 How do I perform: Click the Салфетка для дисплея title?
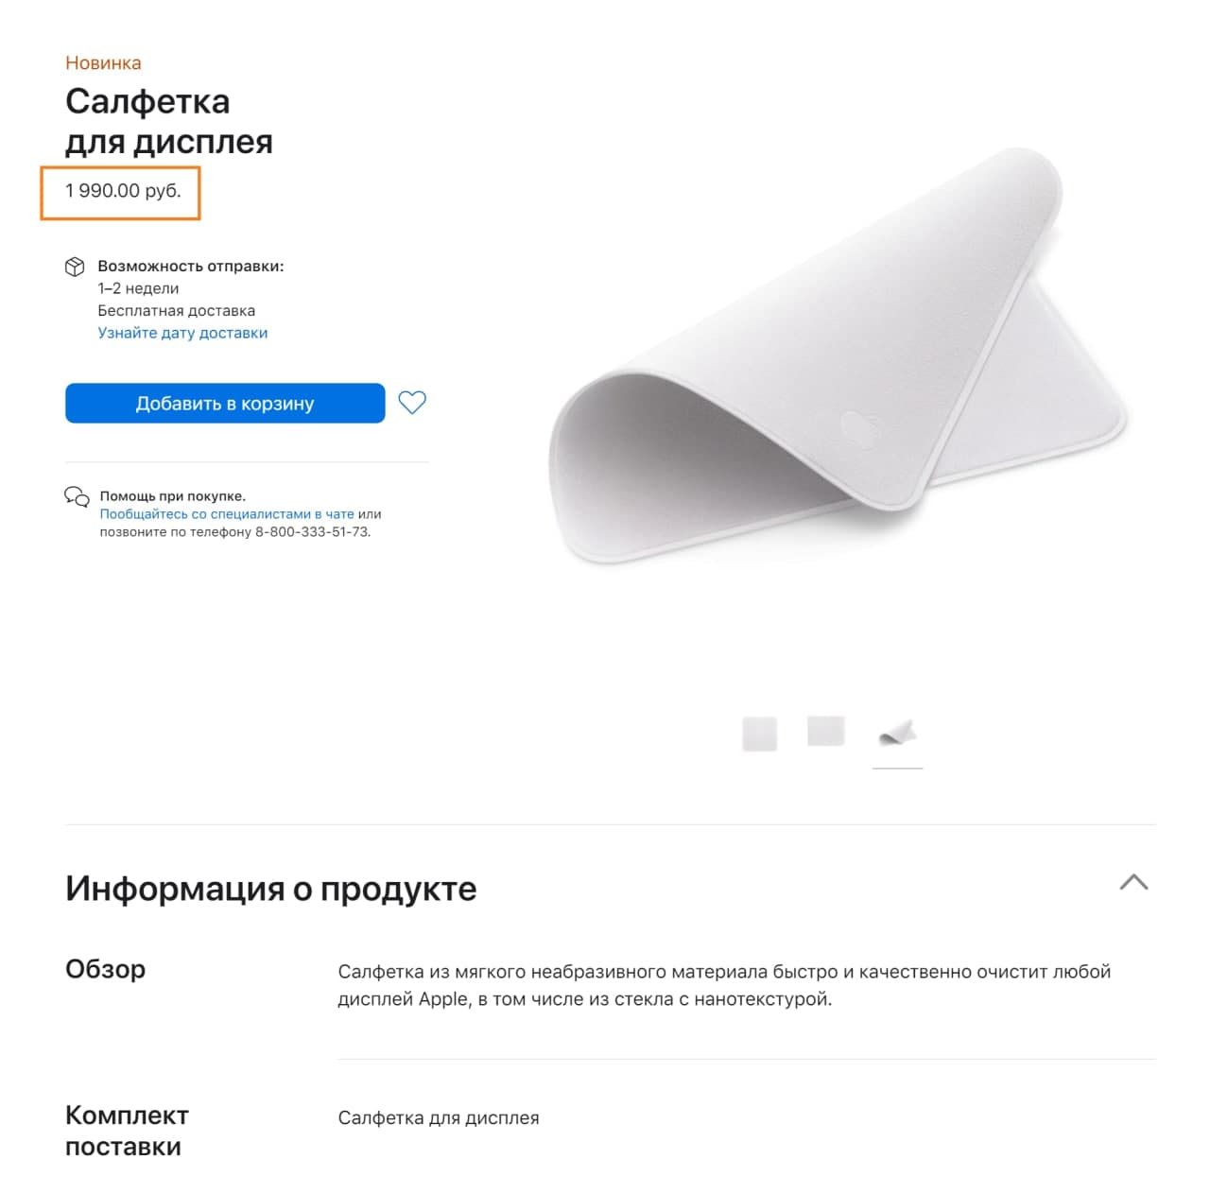click(x=169, y=121)
